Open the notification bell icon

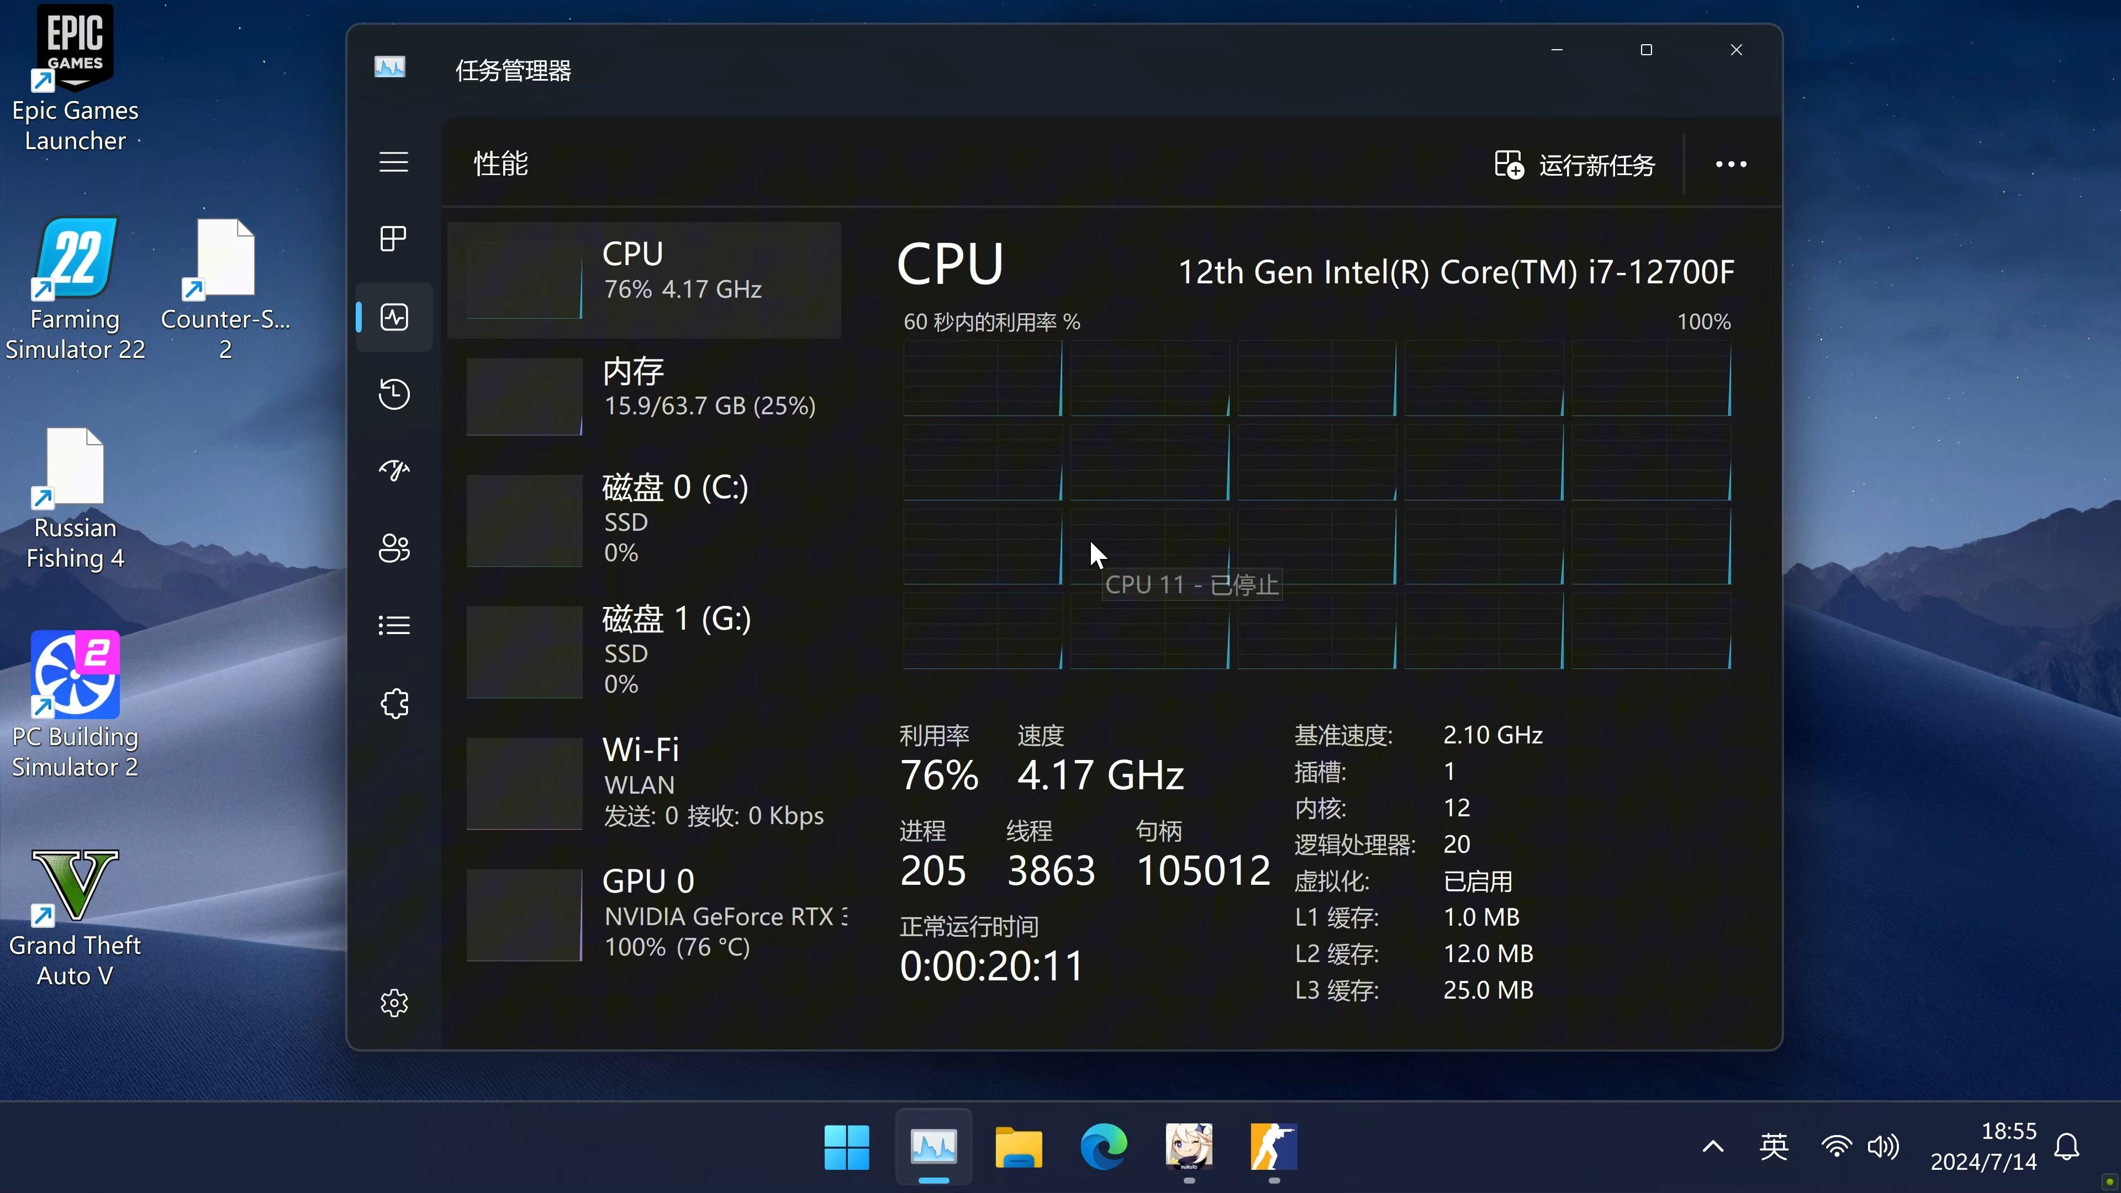coord(2067,1147)
